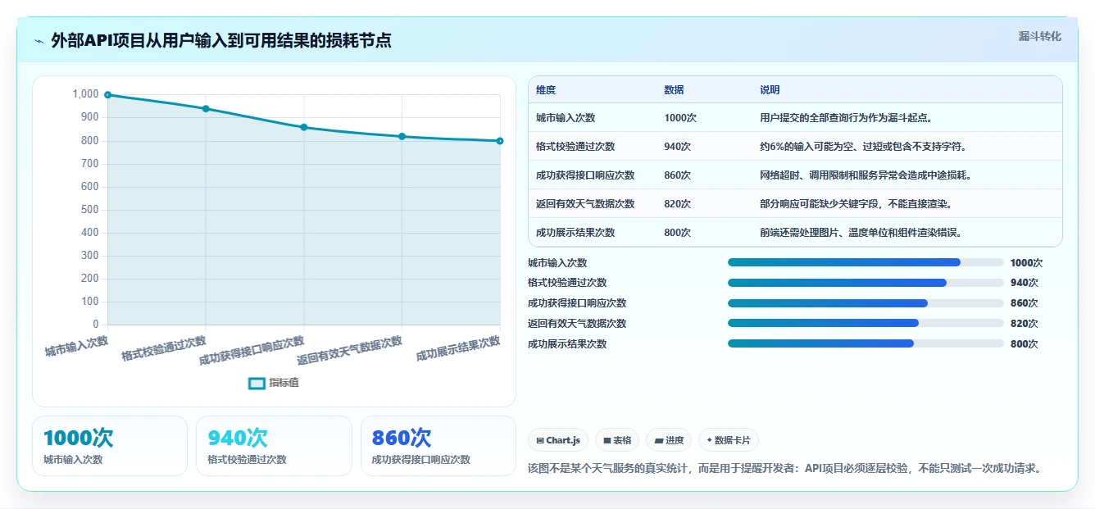Toggle the 指标值 legend swatch
The image size is (1095, 509).
[x=257, y=383]
